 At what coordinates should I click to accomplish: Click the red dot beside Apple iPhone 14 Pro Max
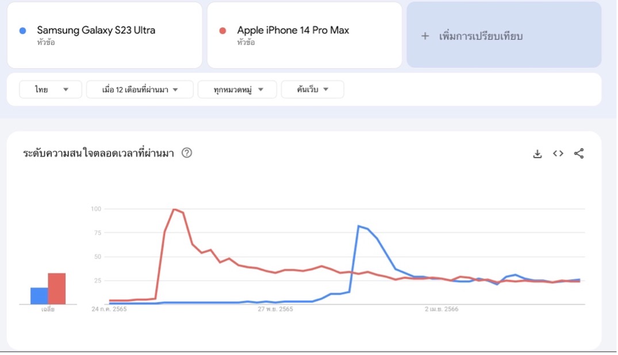[x=222, y=30]
